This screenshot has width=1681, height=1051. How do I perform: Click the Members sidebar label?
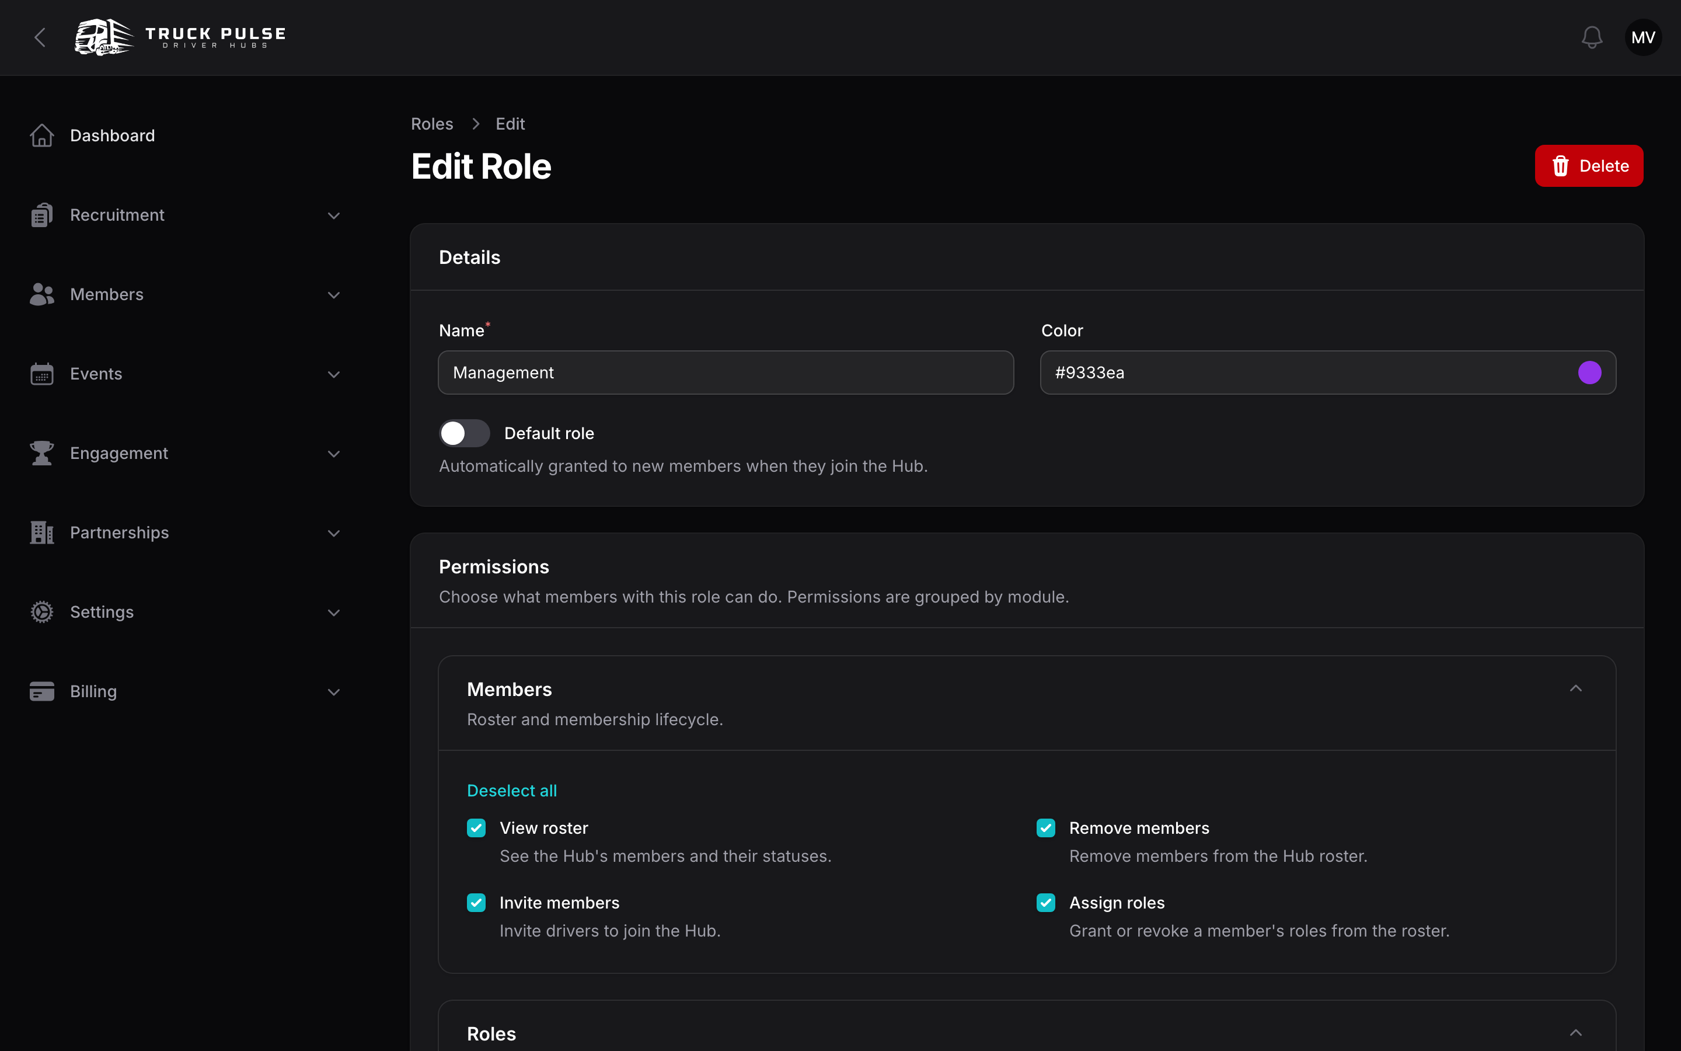point(107,294)
